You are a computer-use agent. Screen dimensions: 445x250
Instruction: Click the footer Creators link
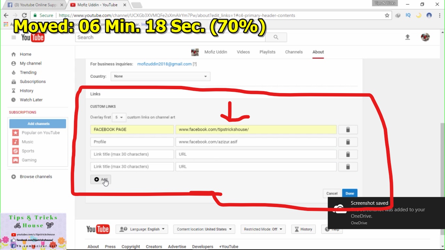tap(154, 247)
